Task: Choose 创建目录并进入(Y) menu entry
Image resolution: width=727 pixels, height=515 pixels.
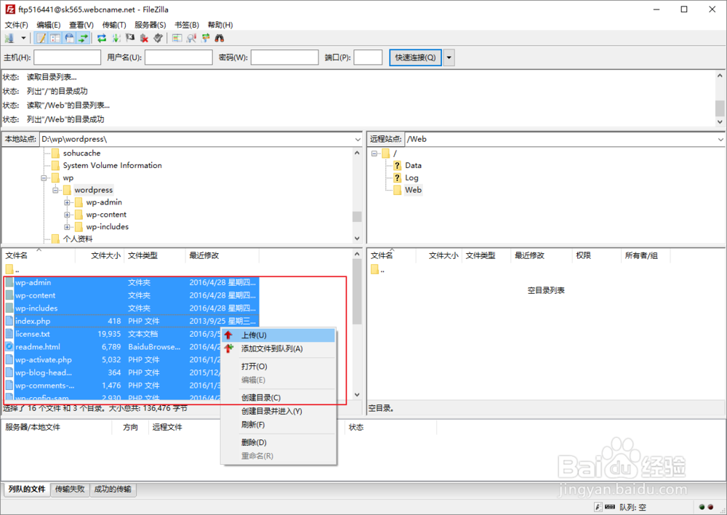Action: (x=278, y=411)
